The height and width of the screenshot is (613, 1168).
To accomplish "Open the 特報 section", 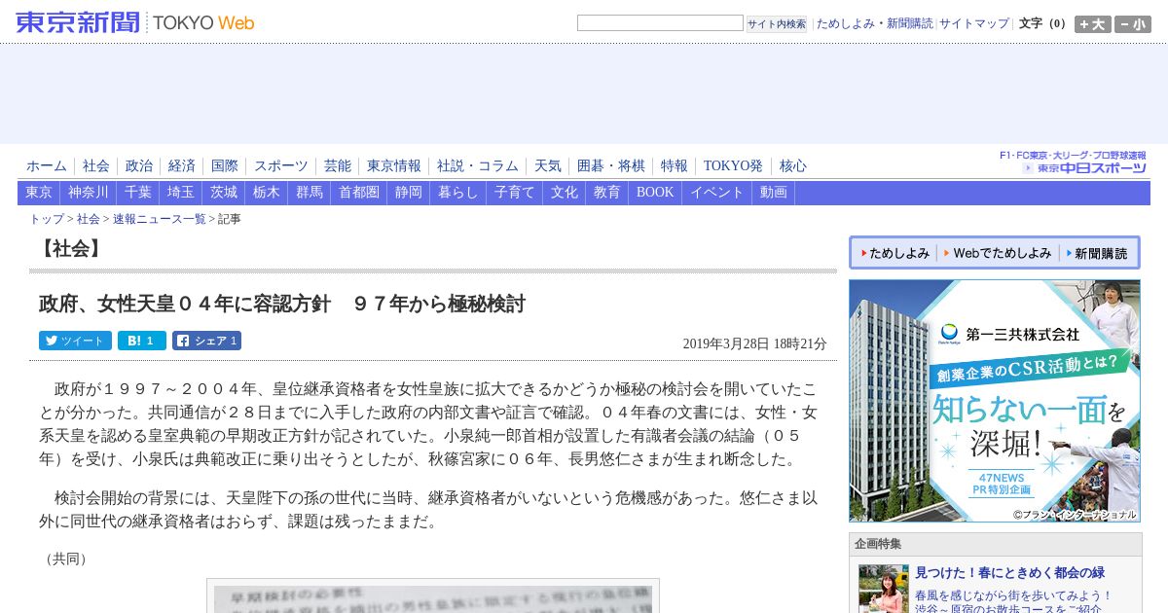I will 675,166.
